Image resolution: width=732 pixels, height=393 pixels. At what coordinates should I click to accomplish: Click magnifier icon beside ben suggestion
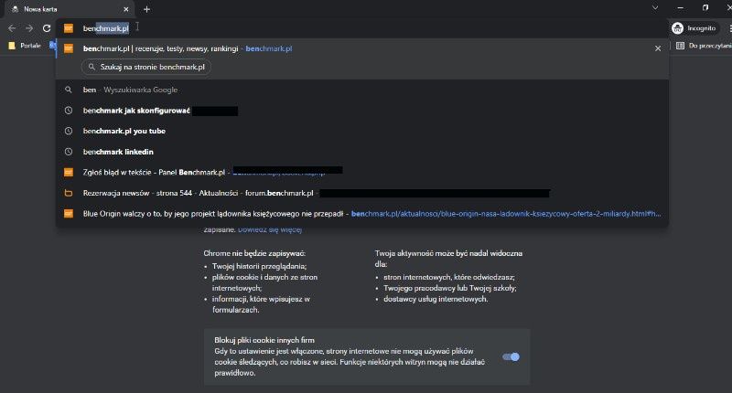point(68,90)
